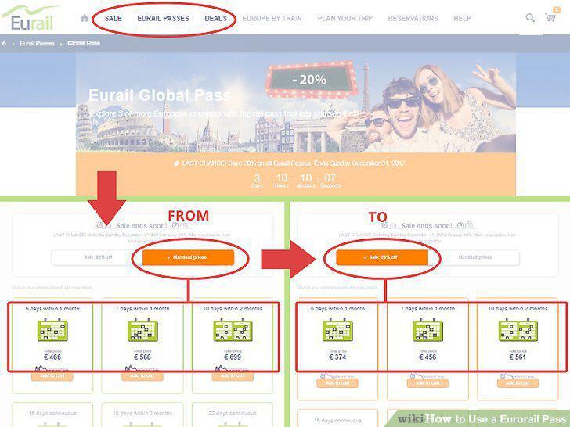
Task: Select the Eurail Global Pass banner heading
Action: click(x=160, y=95)
